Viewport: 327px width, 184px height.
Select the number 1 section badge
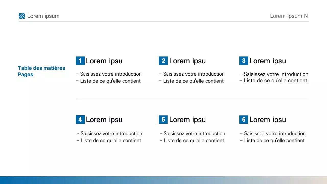[80, 61]
